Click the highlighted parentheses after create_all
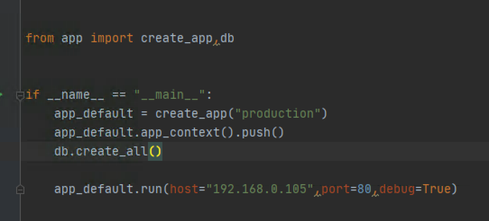This screenshot has width=489, height=221. point(155,151)
